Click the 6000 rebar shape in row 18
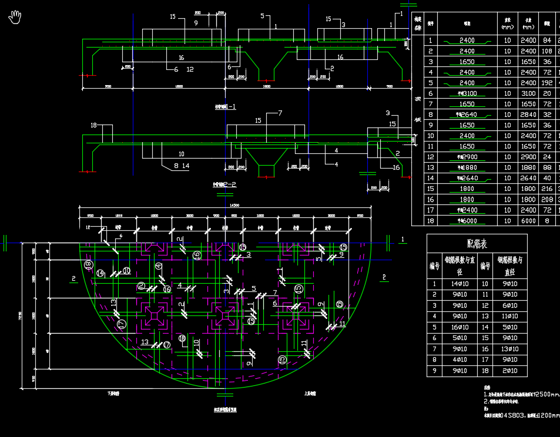560x437 pixels. pos(467,221)
